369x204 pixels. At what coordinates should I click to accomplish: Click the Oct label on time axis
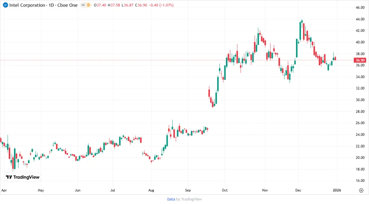tap(225, 190)
